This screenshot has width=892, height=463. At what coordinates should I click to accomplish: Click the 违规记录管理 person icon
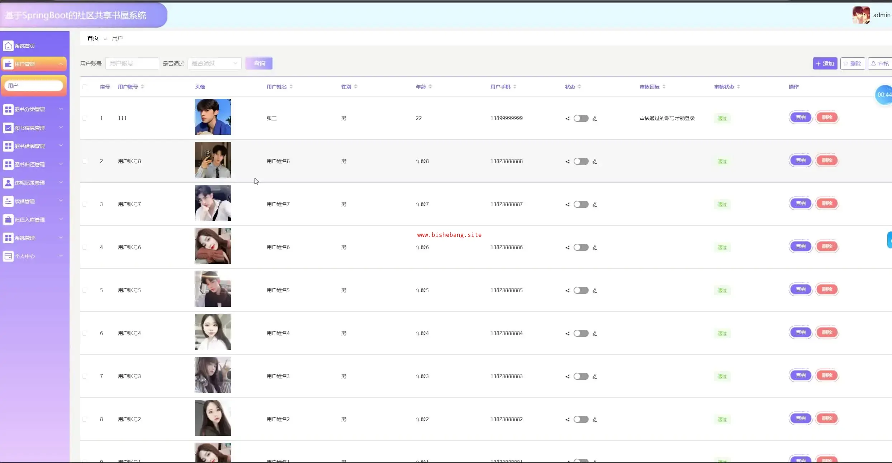tap(8, 183)
